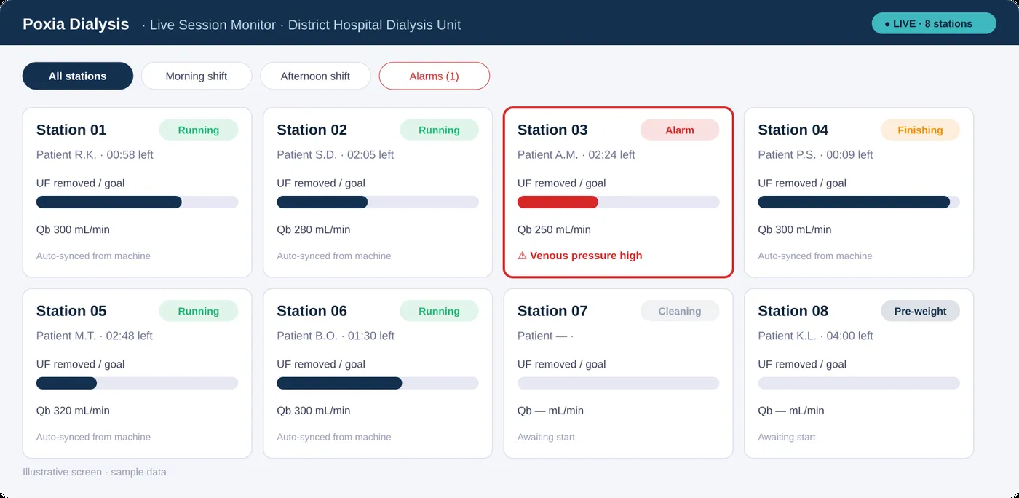Click Station 05 Running status badge
1019x498 pixels.
pos(199,311)
